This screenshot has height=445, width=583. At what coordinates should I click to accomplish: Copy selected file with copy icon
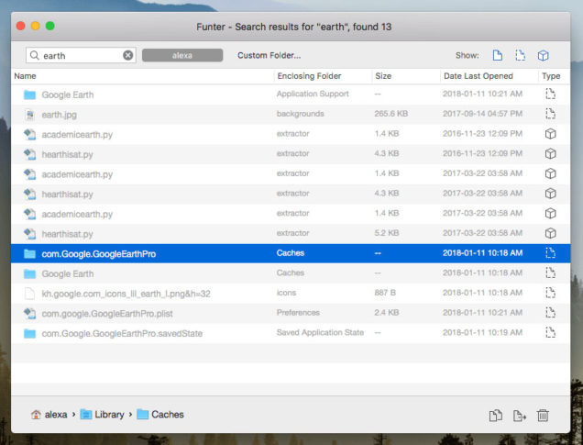point(496,416)
